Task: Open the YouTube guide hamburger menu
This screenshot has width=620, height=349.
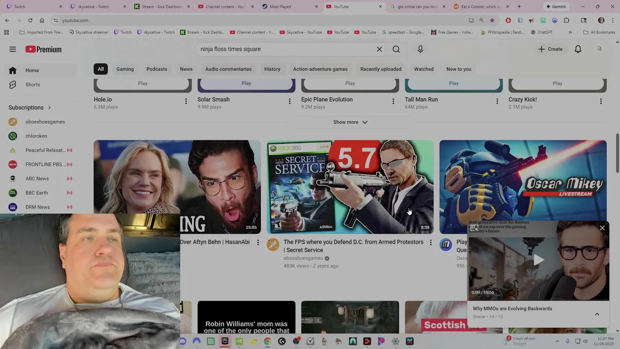Action: point(13,49)
